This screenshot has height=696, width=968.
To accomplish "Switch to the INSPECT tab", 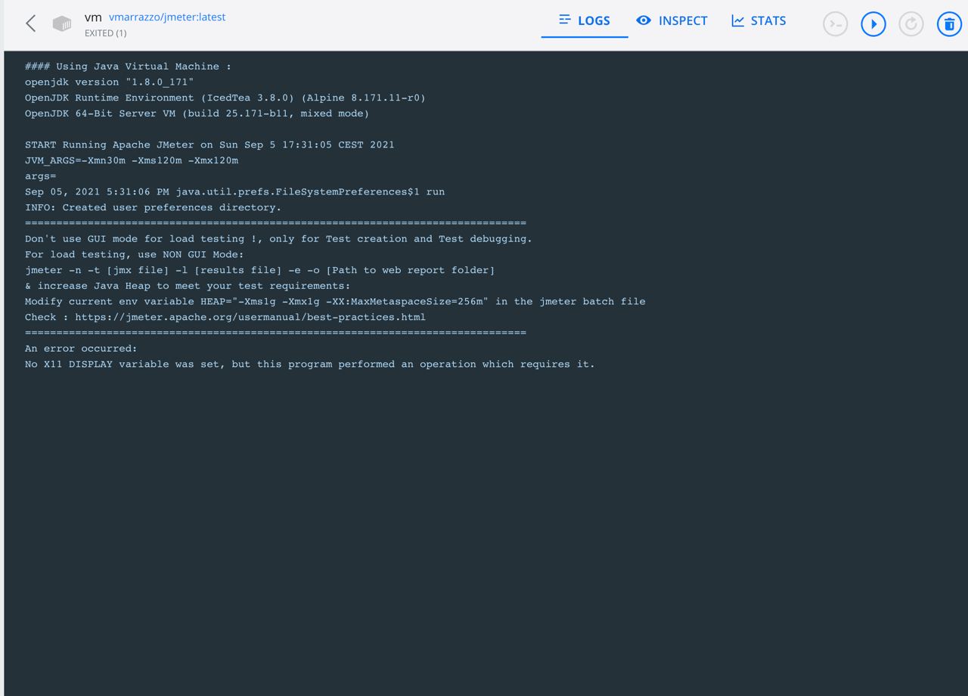I will click(x=672, y=20).
